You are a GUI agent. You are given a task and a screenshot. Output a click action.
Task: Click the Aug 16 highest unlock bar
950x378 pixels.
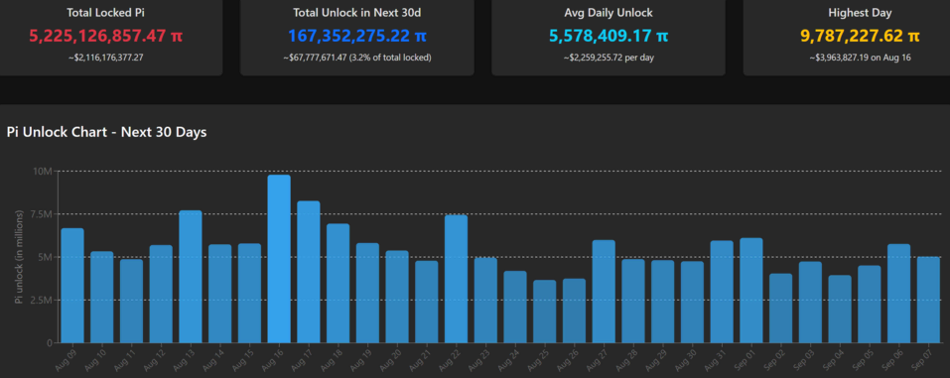[279, 259]
